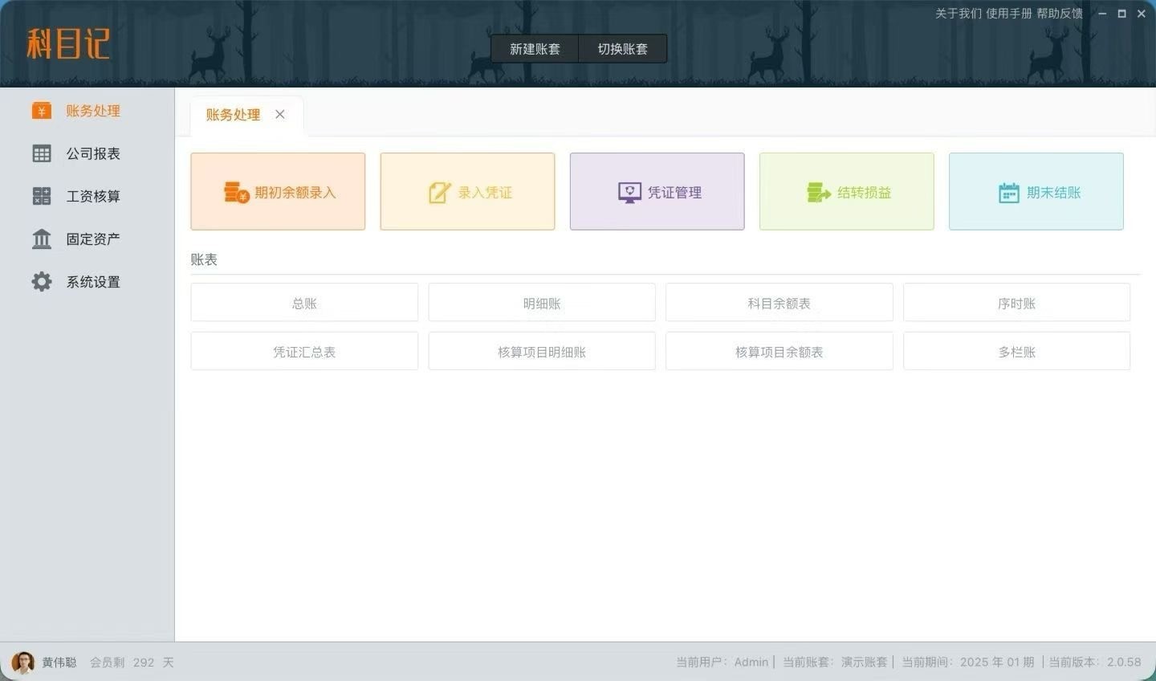Click the 凭证管理 monitor icon
This screenshot has height=681, width=1156.
click(x=629, y=193)
